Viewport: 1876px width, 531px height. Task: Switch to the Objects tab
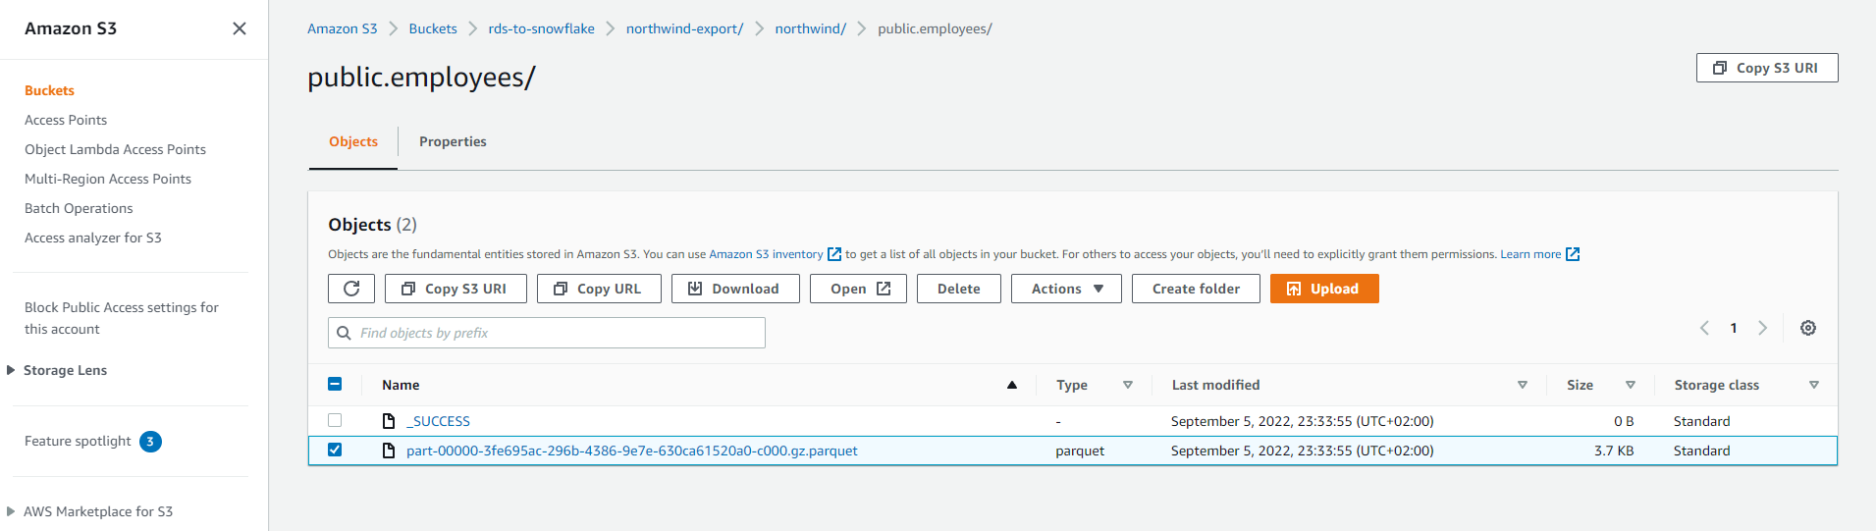tap(353, 141)
